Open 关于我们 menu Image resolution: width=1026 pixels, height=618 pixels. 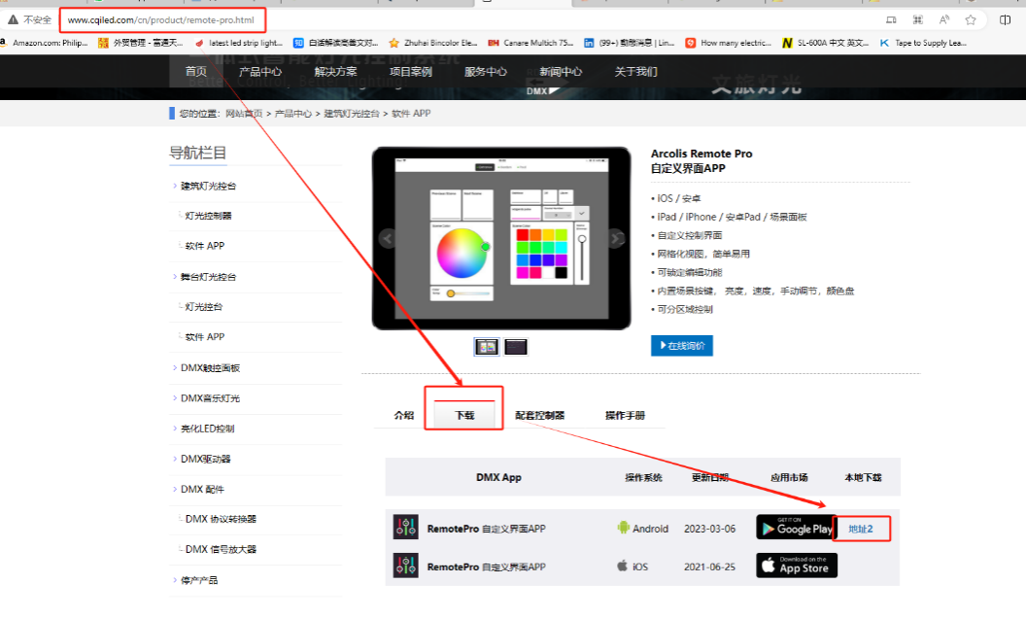click(635, 71)
